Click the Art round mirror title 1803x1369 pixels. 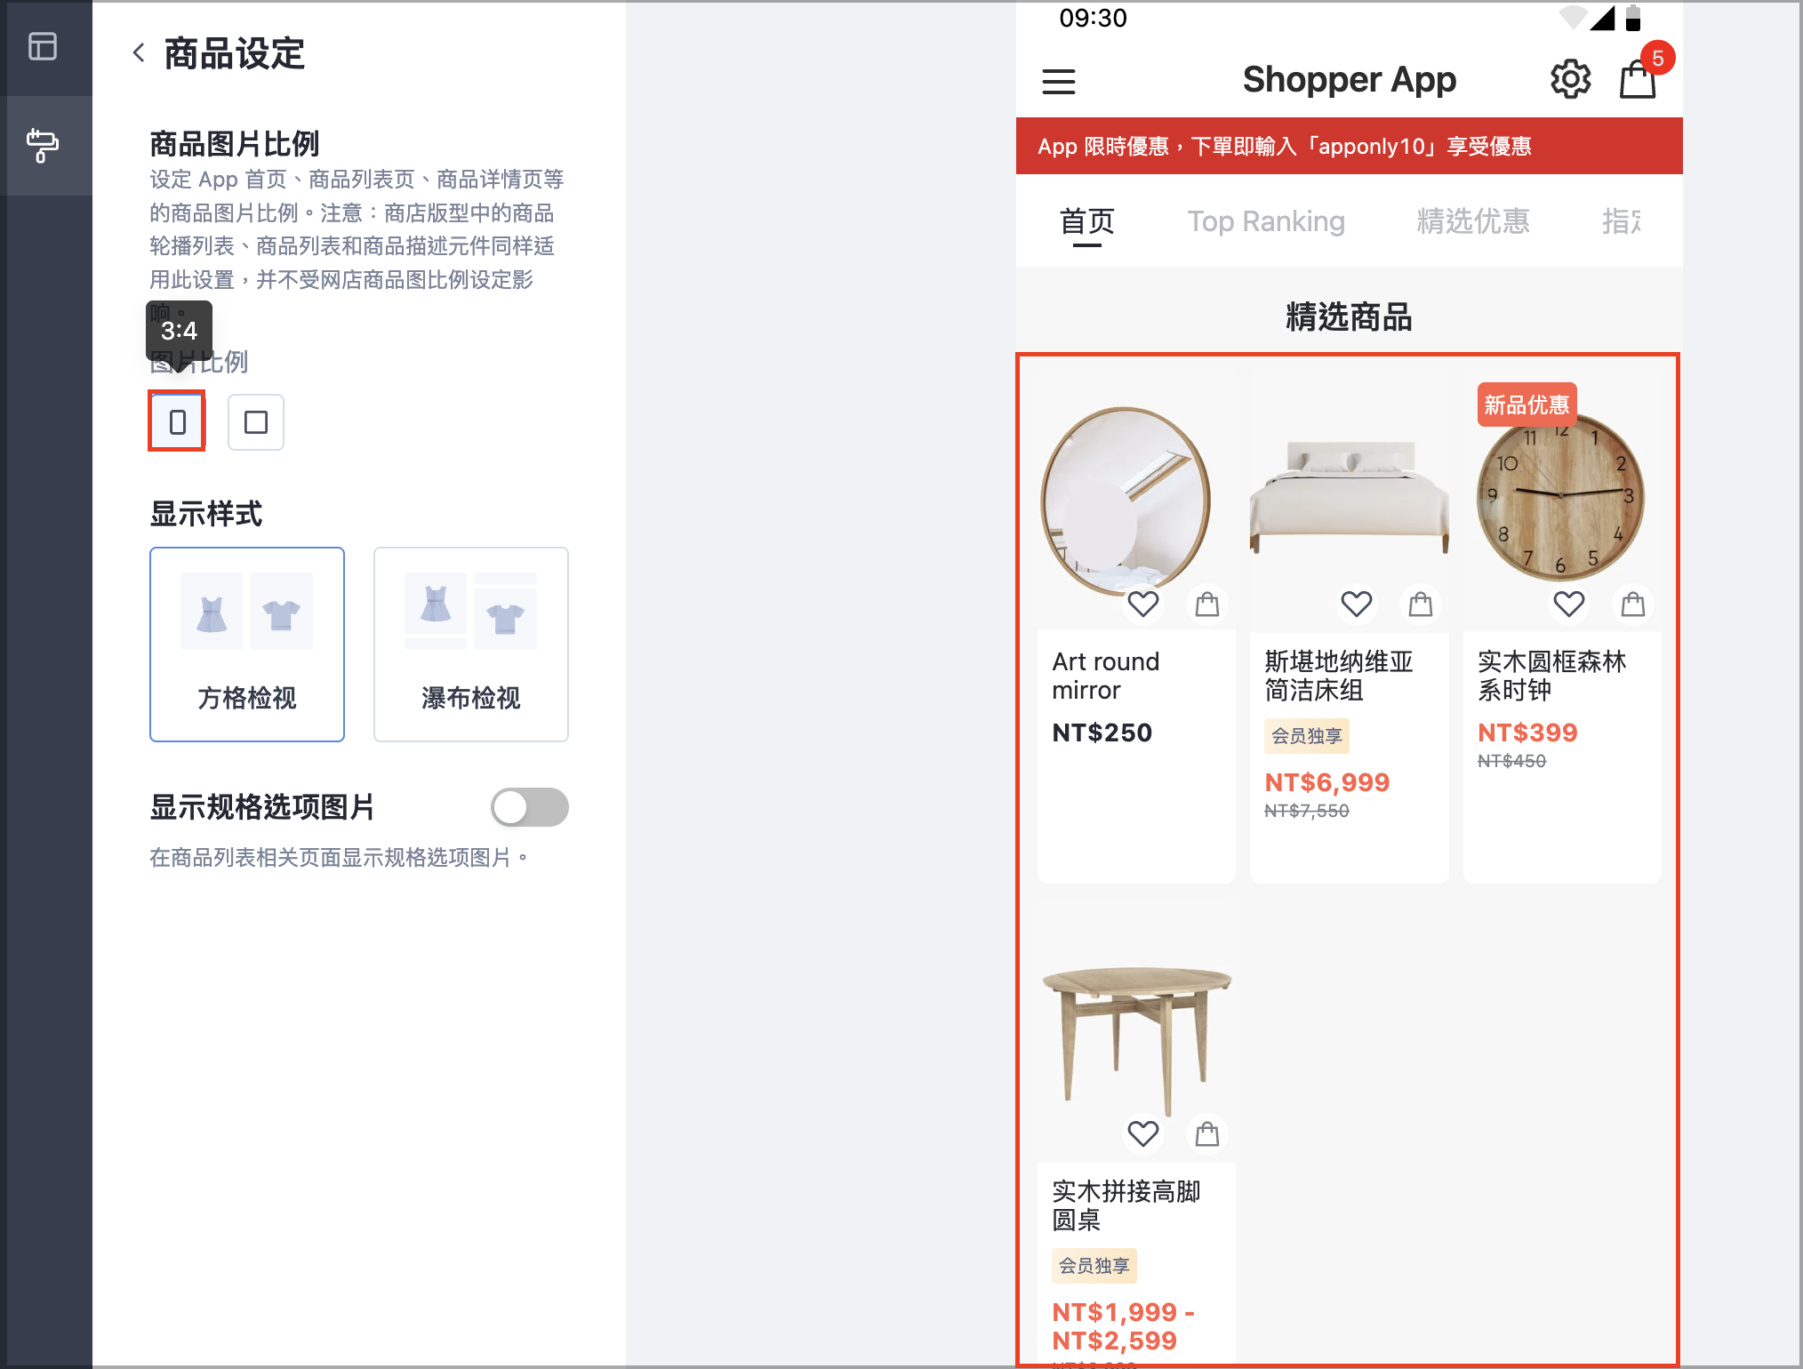click(1106, 676)
